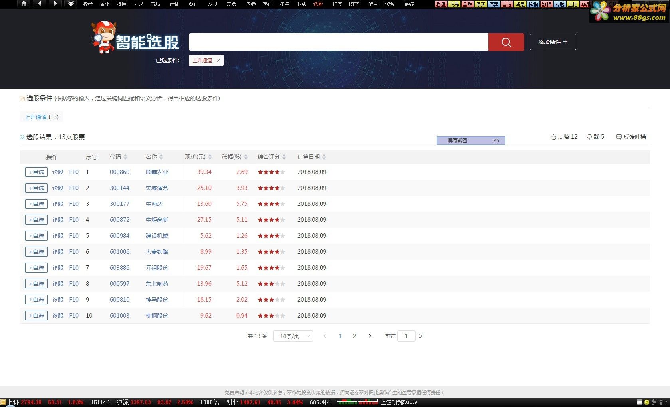
Task: Open F10 for 中炬高新
Action: [74, 220]
